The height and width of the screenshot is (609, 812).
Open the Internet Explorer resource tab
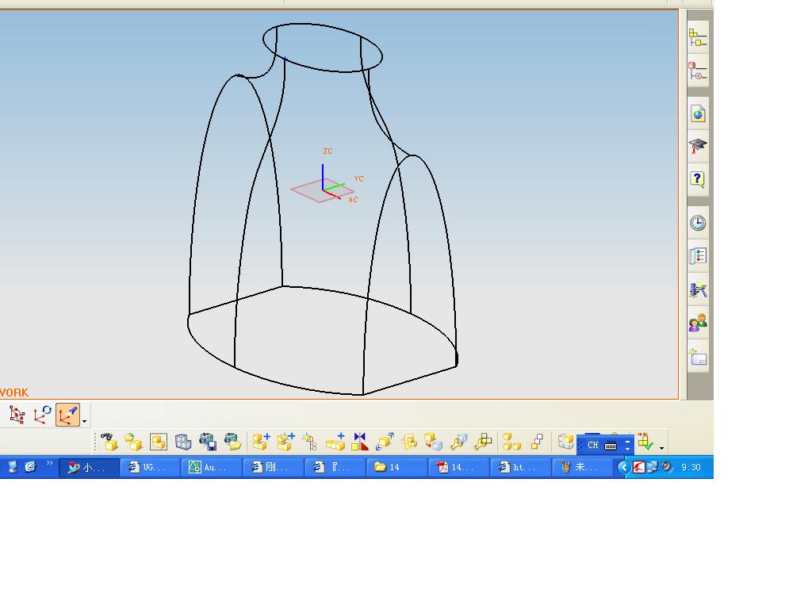(698, 113)
